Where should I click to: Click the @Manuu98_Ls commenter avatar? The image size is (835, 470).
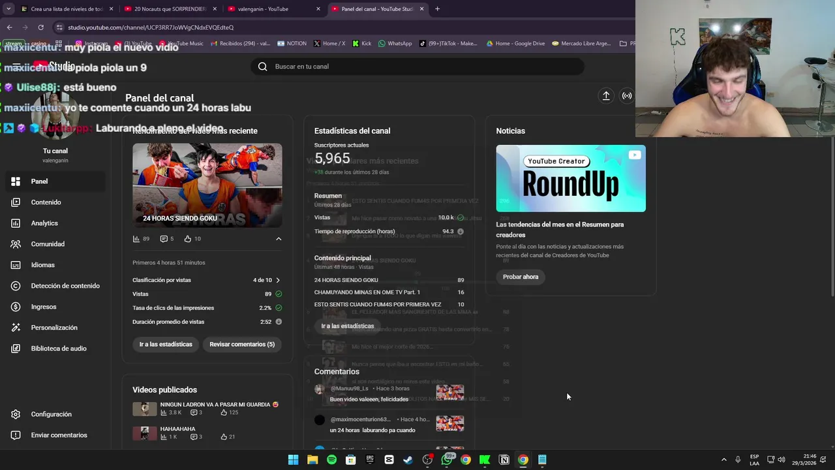pyautogui.click(x=319, y=389)
